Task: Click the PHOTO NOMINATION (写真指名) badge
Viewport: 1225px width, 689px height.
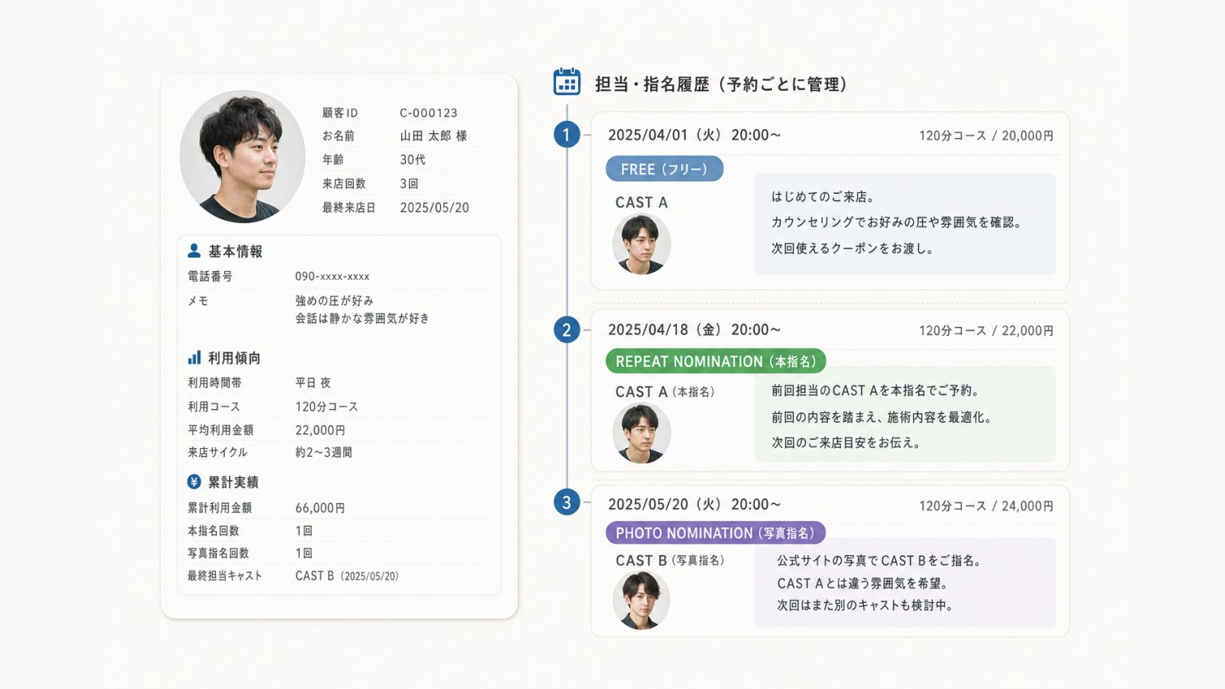Action: (715, 533)
